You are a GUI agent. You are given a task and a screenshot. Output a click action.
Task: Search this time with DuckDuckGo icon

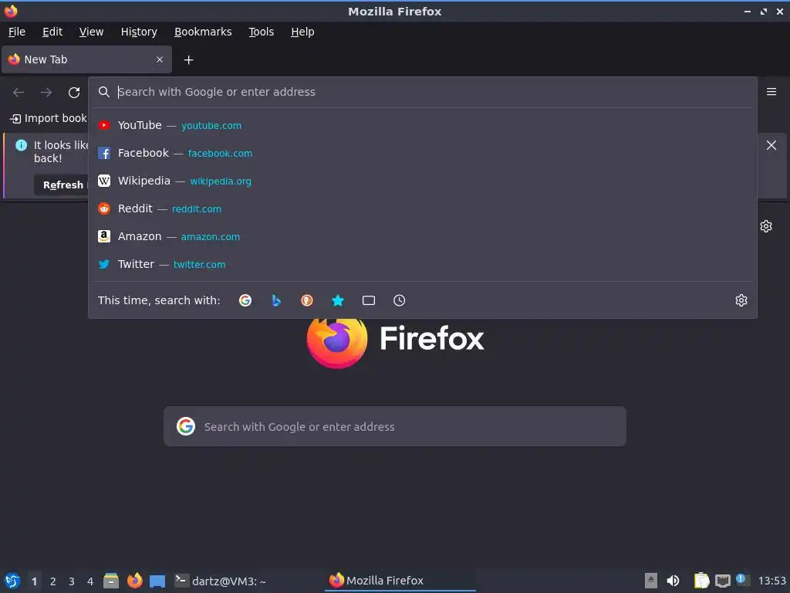coord(307,300)
